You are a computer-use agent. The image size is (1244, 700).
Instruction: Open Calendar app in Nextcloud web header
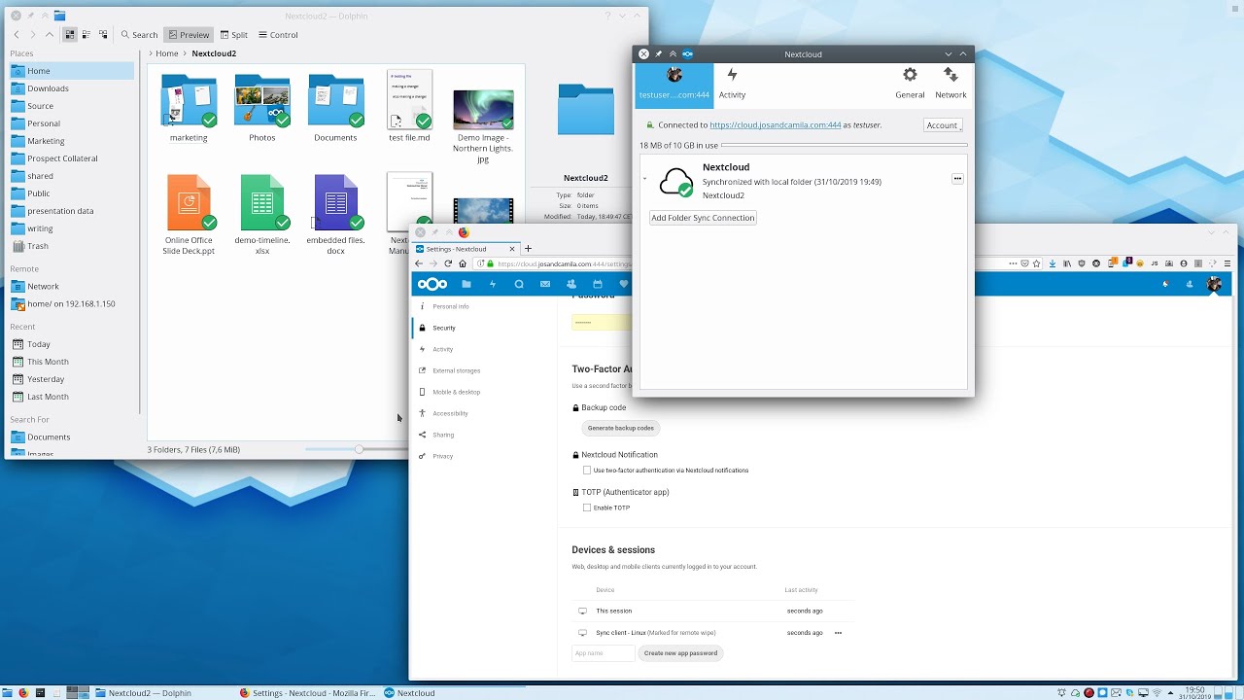(598, 284)
